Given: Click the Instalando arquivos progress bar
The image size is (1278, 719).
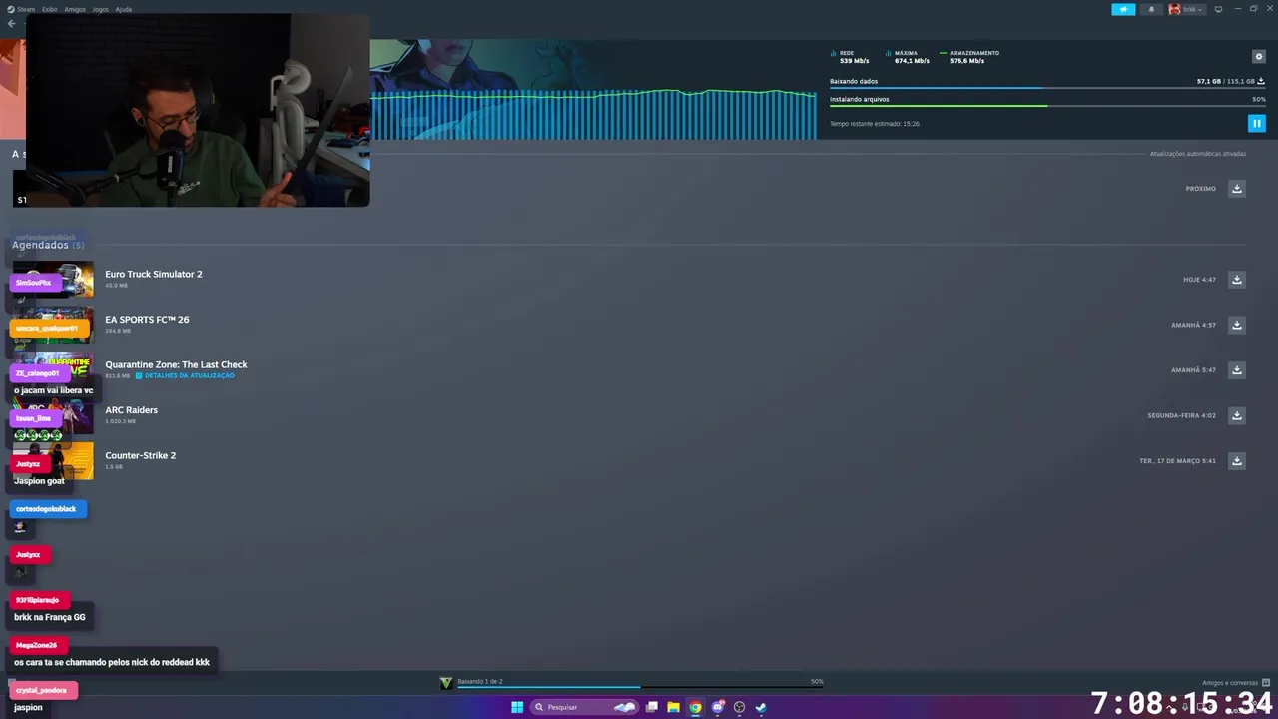Looking at the screenshot, I should tap(1047, 106).
